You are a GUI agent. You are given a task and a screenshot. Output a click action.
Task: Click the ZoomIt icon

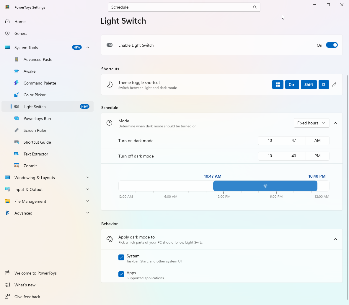coord(17,166)
